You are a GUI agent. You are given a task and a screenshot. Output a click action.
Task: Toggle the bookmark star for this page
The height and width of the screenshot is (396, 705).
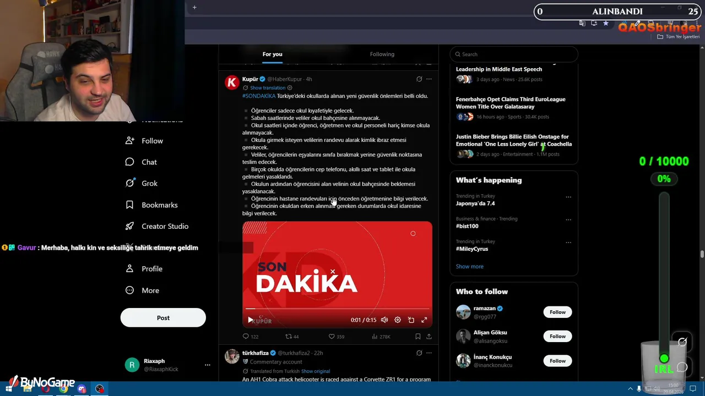[x=606, y=23]
